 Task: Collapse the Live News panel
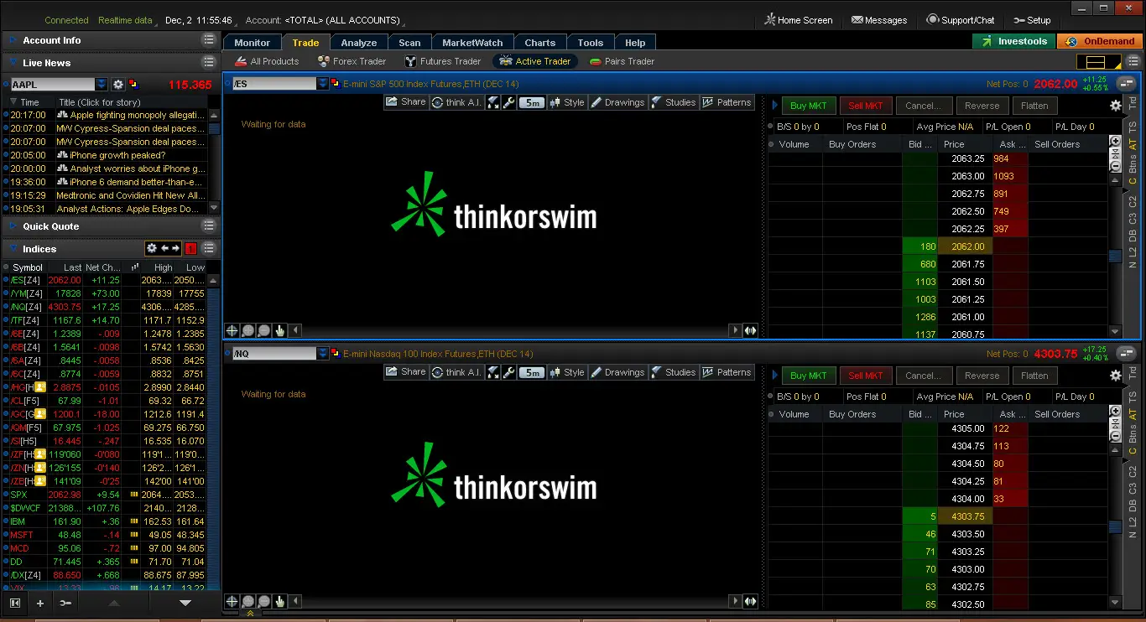[12, 63]
